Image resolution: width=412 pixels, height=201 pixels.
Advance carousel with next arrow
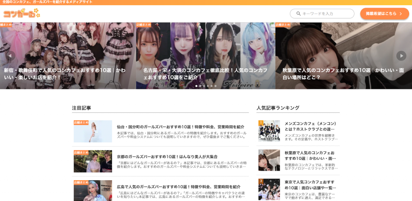401,56
